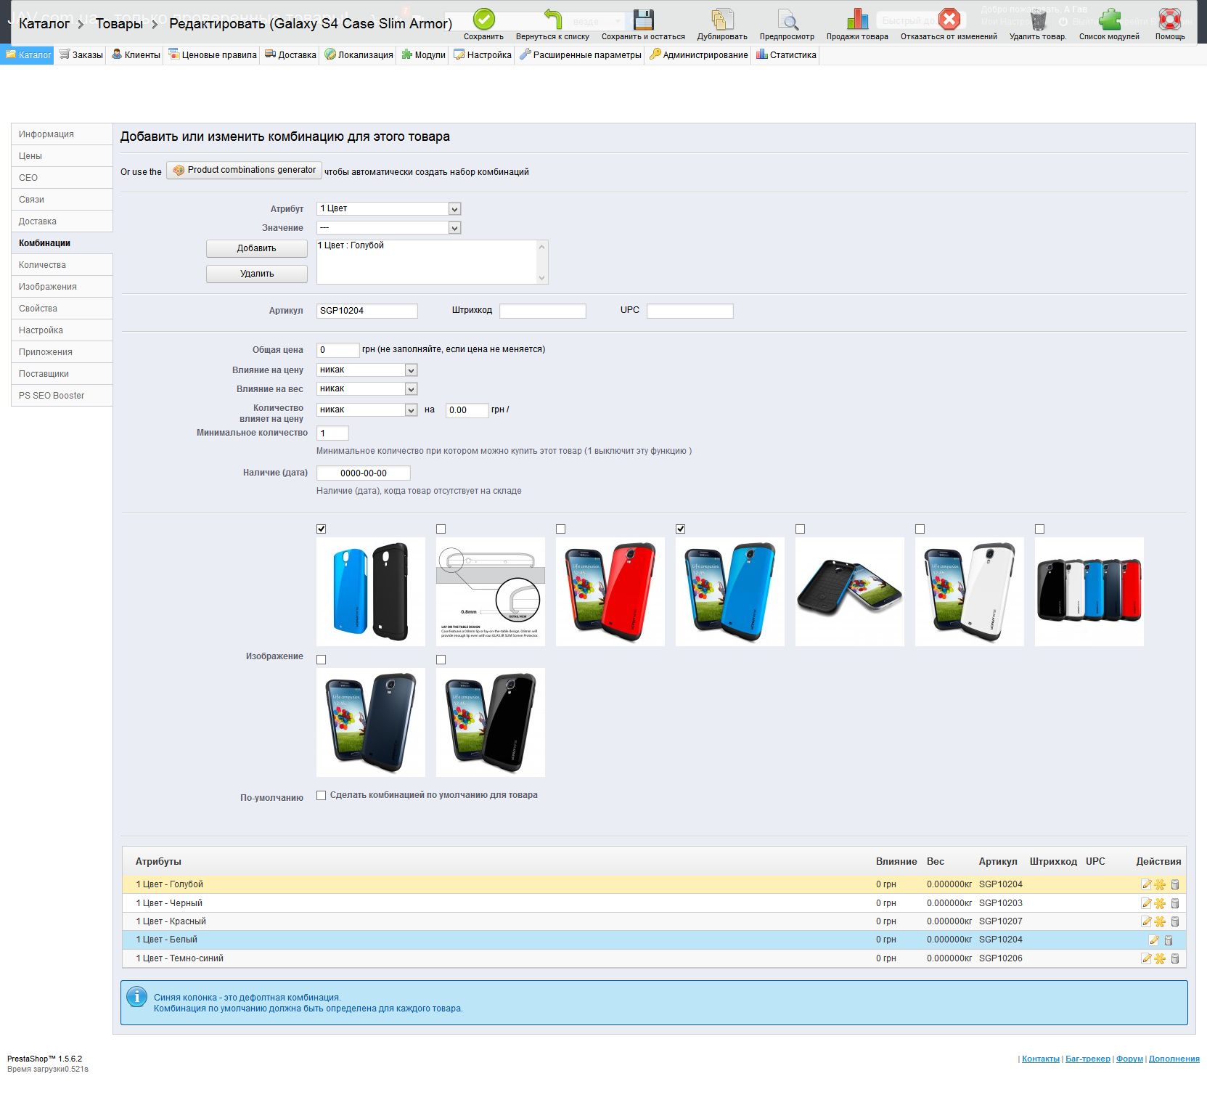Image resolution: width=1207 pixels, height=1100 pixels.
Task: Open the Значение dropdown
Action: pyautogui.click(x=389, y=228)
